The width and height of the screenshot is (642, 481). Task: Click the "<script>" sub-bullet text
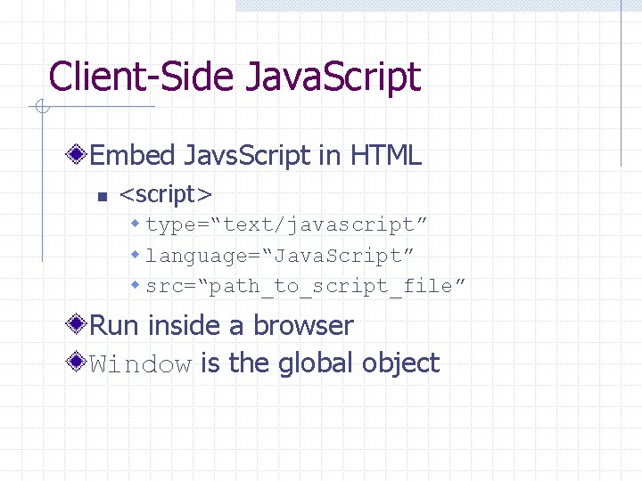click(x=166, y=195)
